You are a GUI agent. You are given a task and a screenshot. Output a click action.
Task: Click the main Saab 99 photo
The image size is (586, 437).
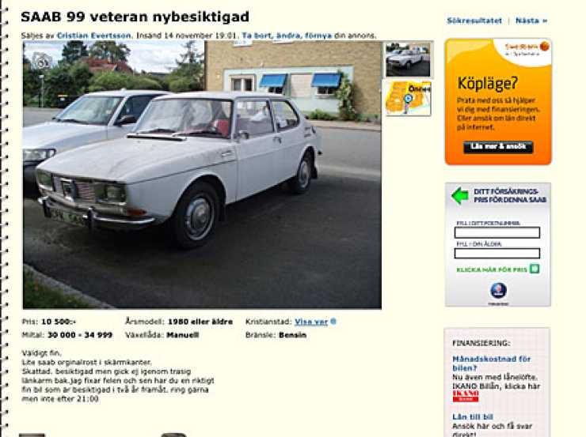[x=202, y=175]
